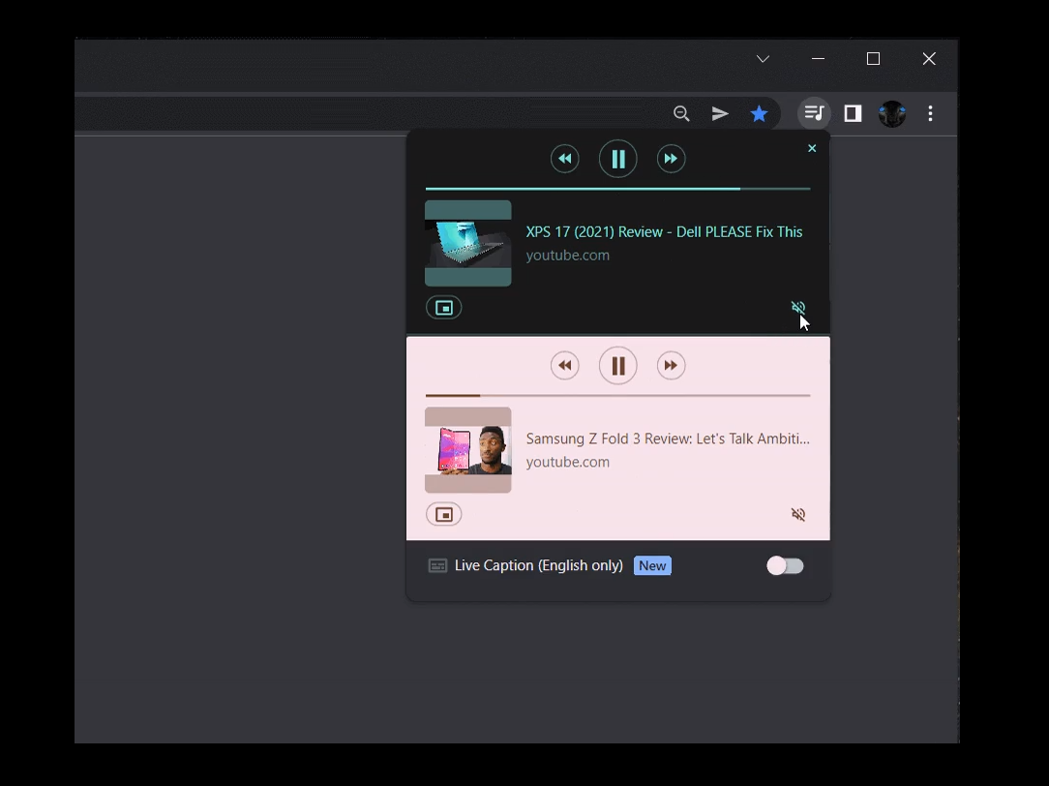
Task: Open the tab search chevron dropdown
Action: pos(763,59)
